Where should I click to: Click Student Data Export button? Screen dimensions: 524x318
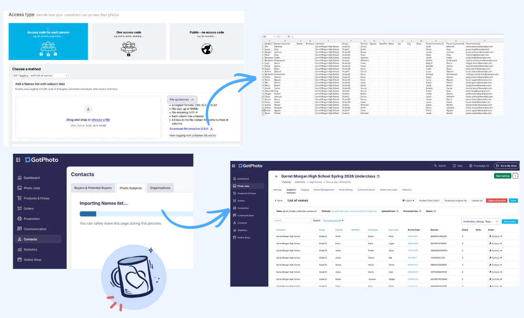[429, 200]
